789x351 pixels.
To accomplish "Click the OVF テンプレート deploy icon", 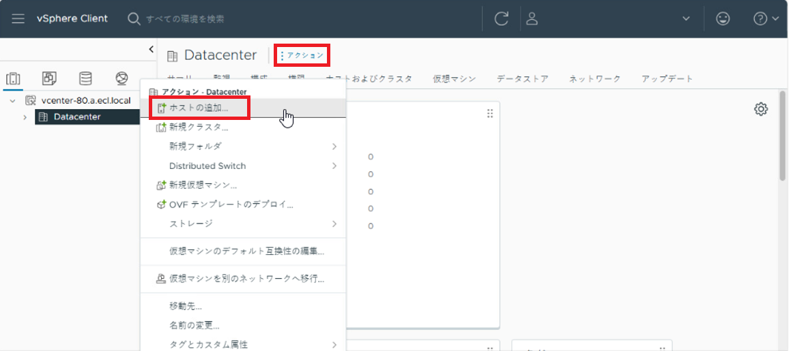I will point(162,204).
